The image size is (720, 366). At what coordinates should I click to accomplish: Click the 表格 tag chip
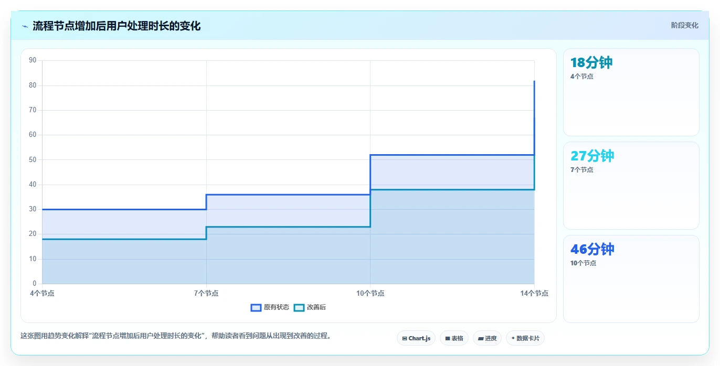click(x=454, y=338)
